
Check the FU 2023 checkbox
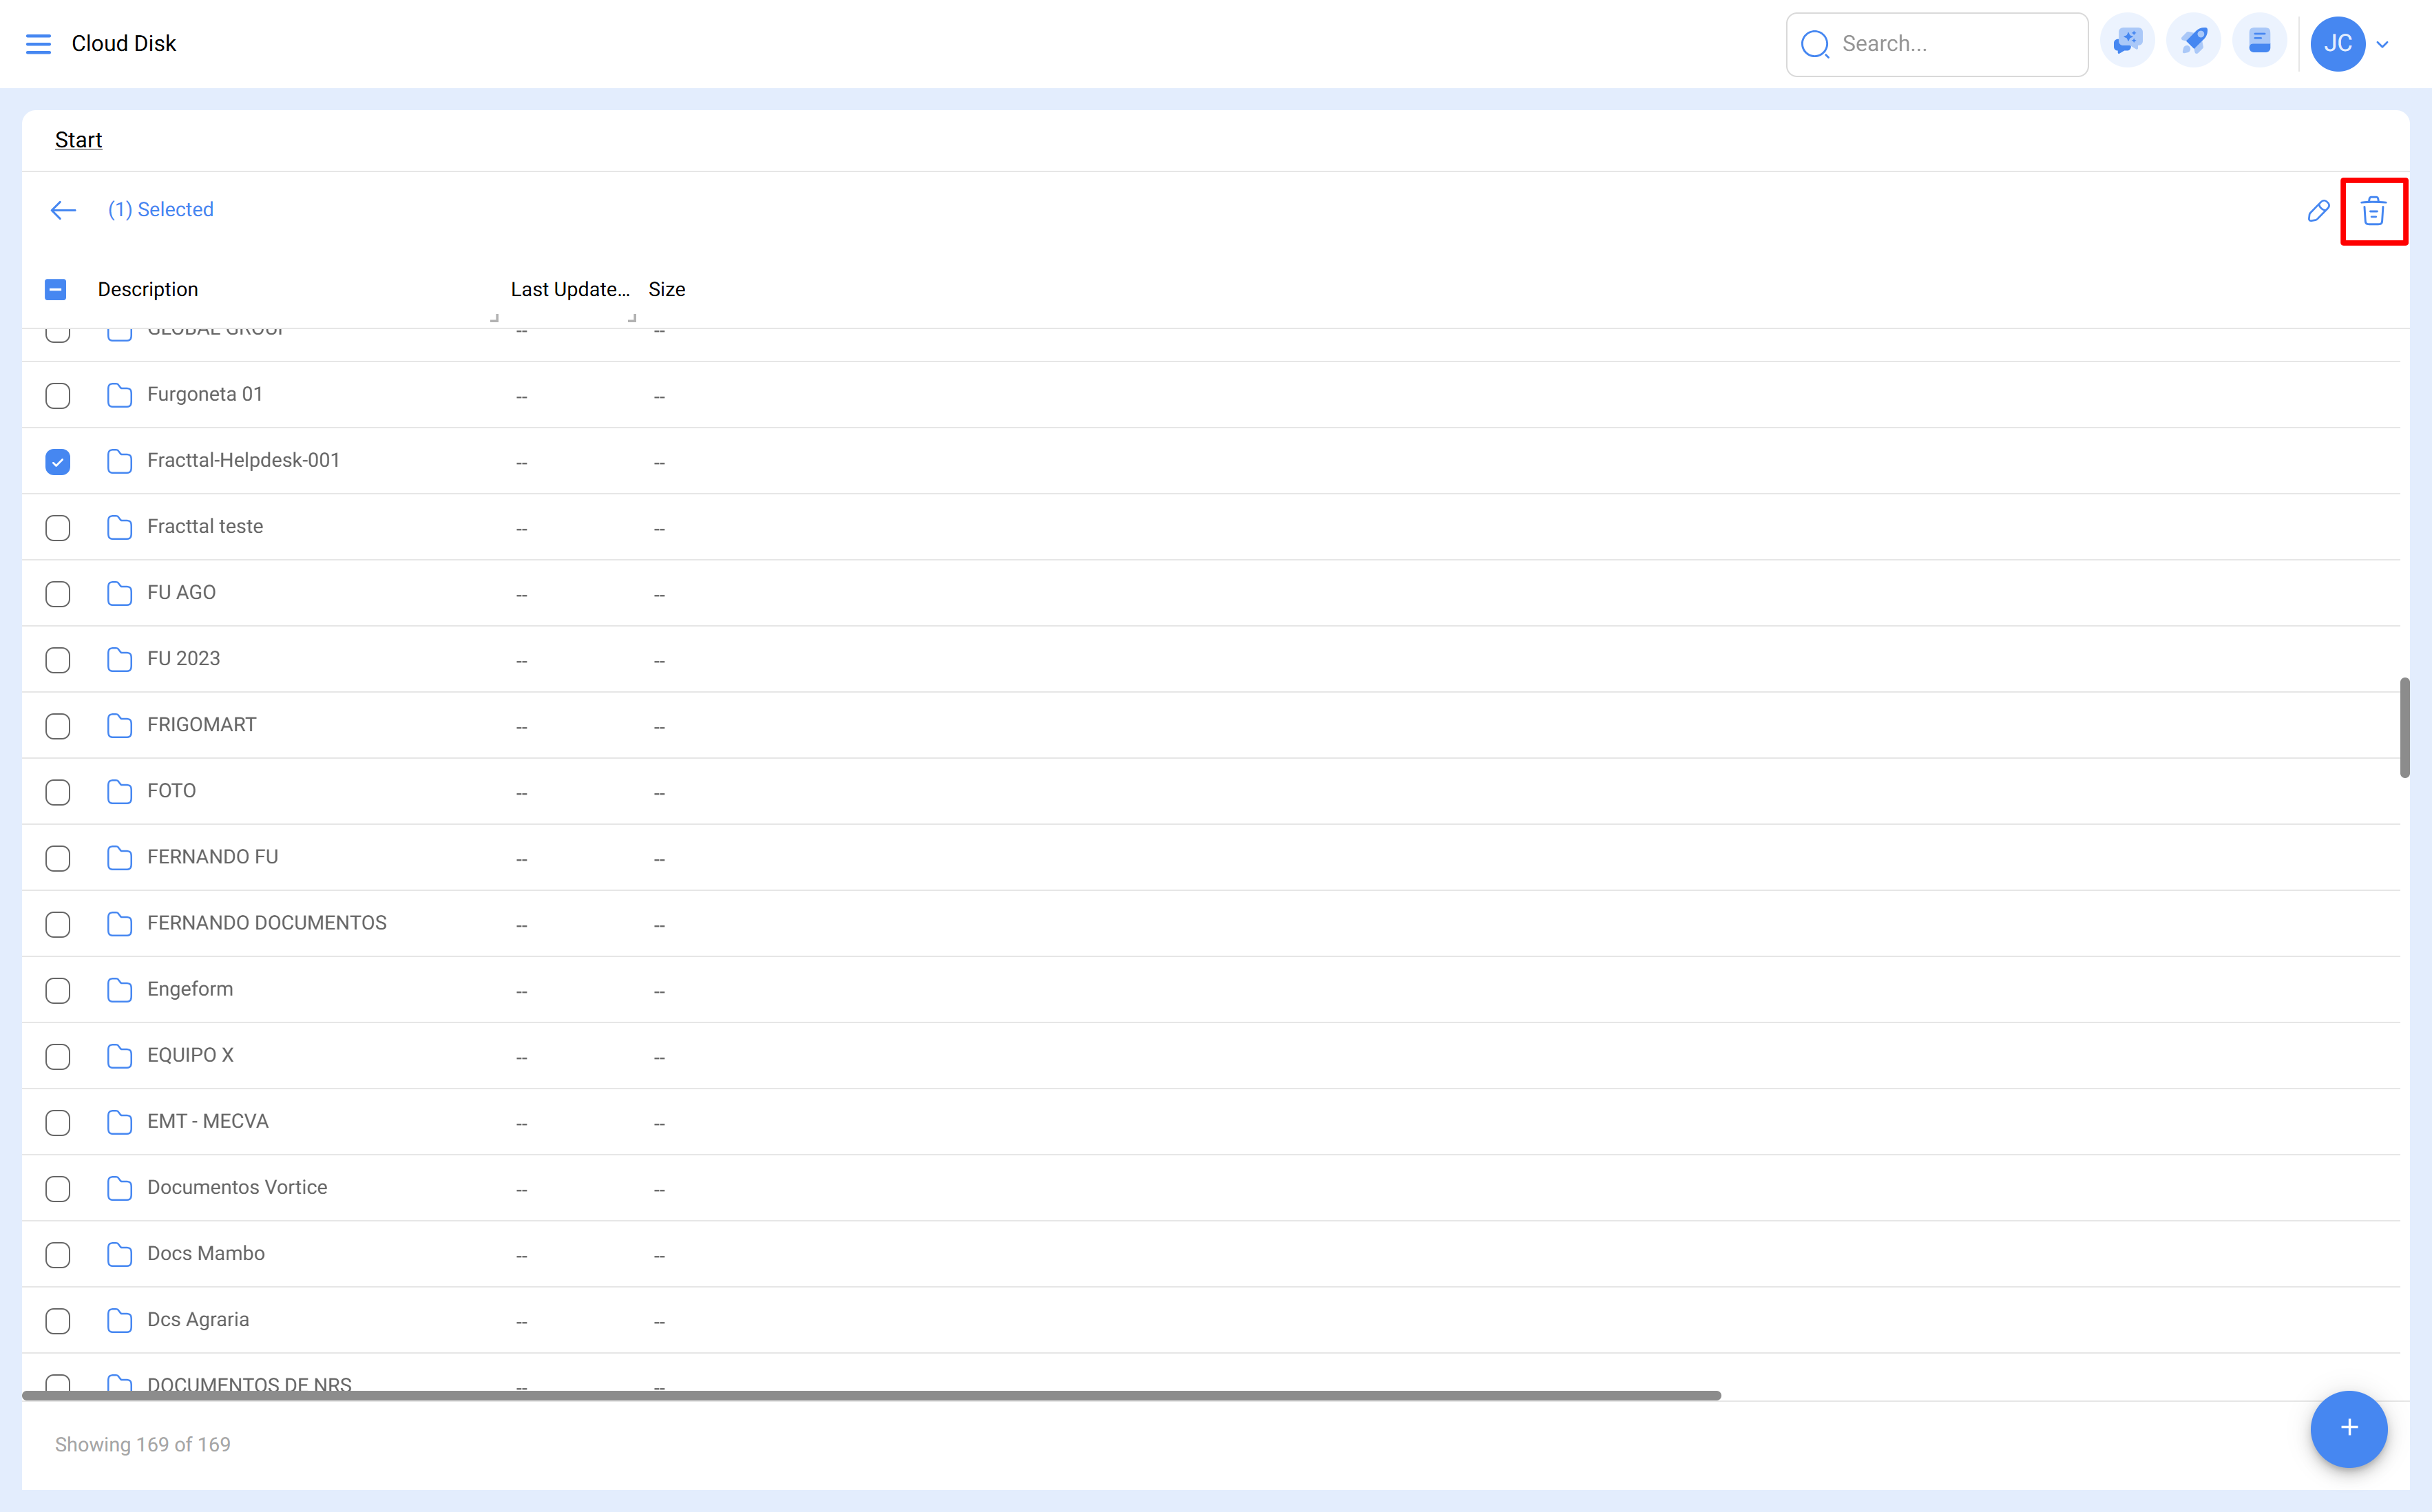point(58,660)
